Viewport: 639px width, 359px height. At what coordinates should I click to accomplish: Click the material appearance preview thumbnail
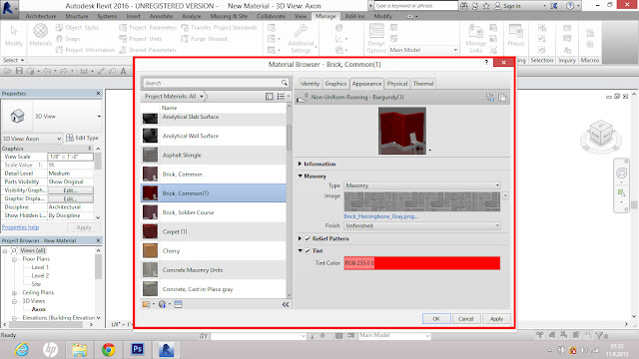point(402,131)
